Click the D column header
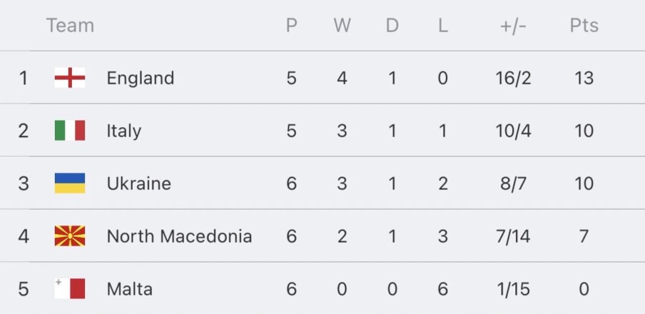The width and height of the screenshot is (645, 314). (392, 25)
